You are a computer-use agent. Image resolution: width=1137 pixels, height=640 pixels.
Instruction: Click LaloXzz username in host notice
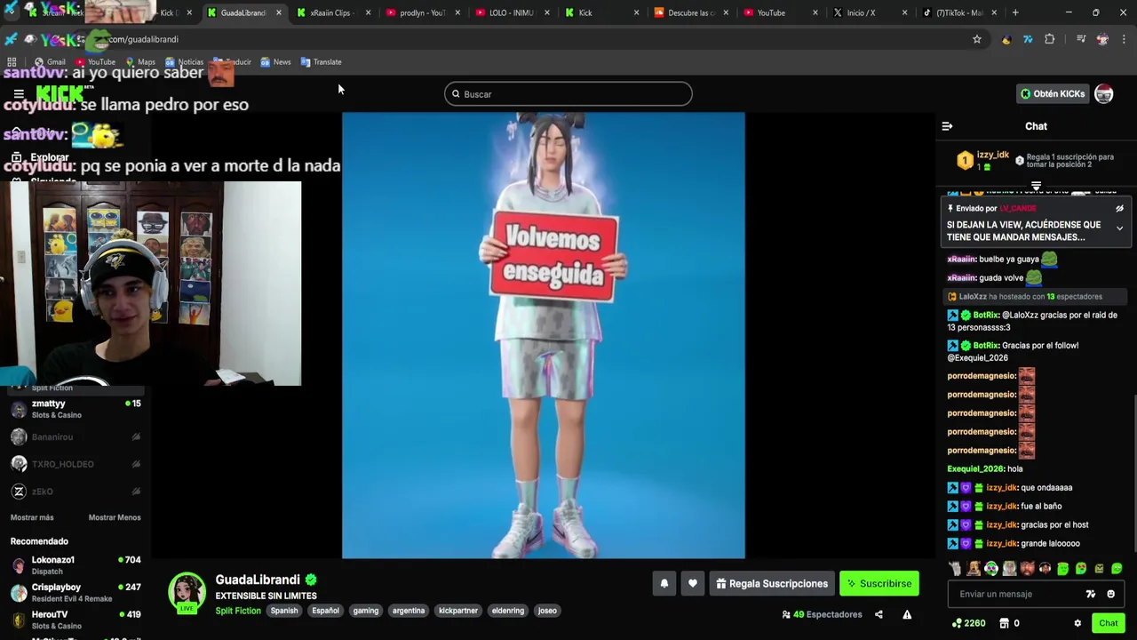point(973,297)
